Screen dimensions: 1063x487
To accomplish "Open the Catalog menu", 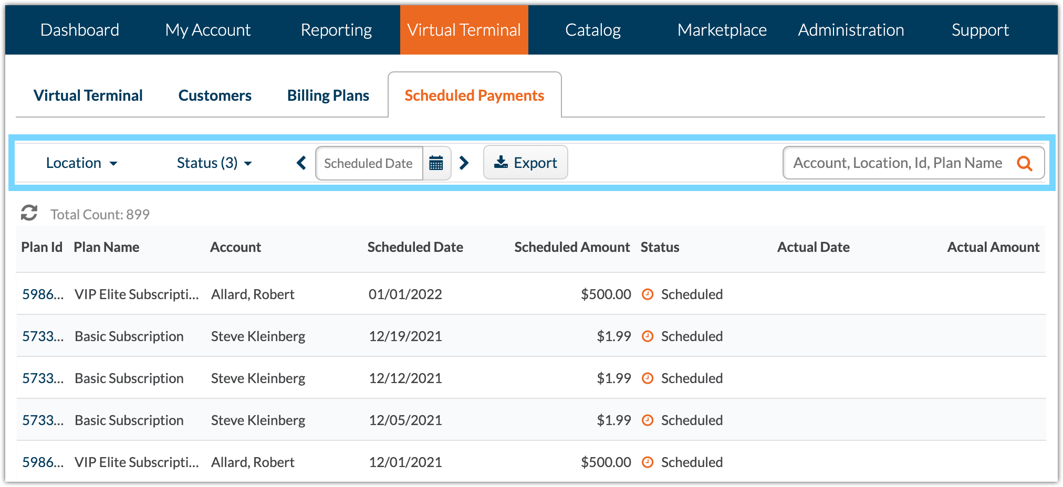I will pyautogui.click(x=593, y=30).
